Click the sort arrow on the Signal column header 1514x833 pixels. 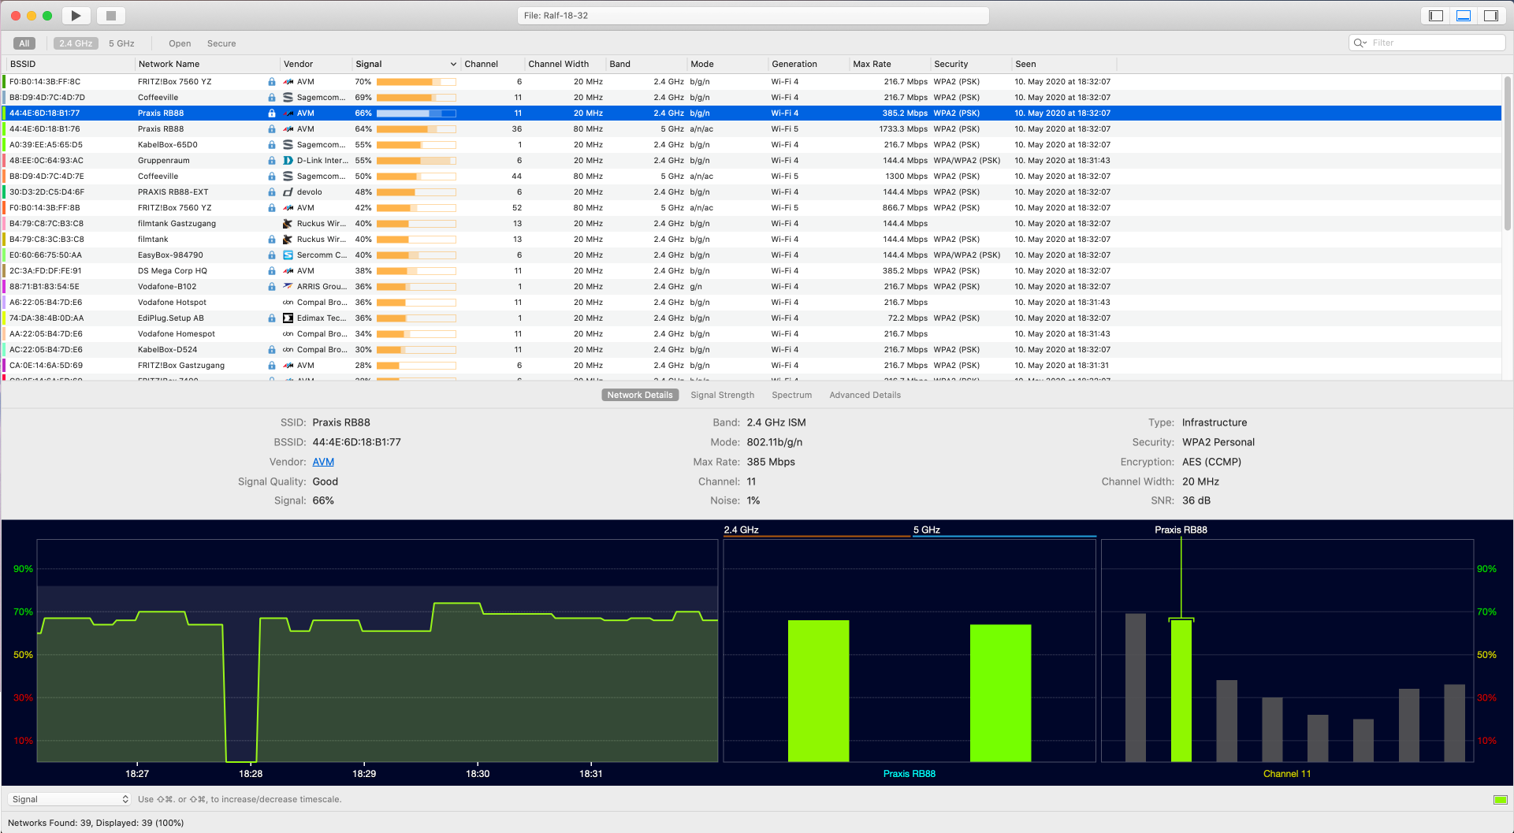453,65
